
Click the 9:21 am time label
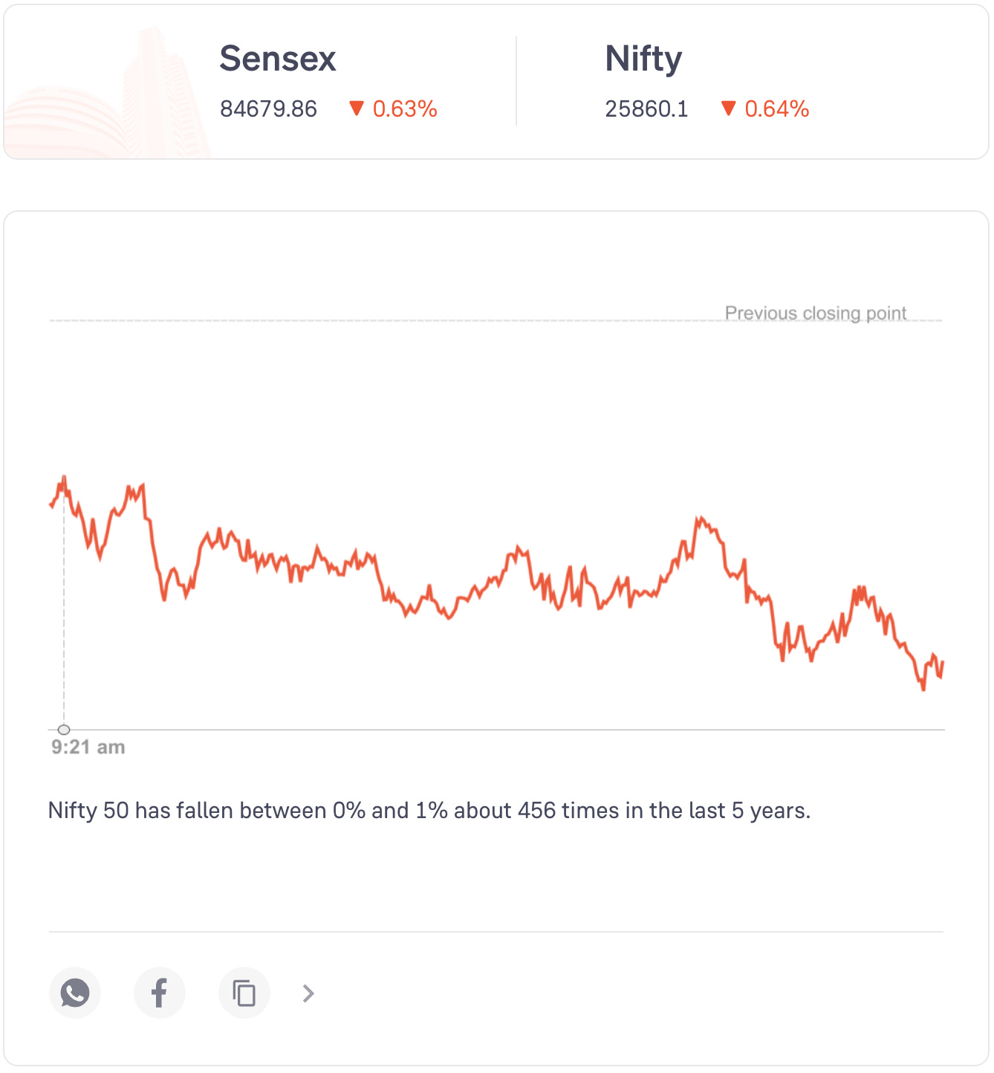click(x=88, y=748)
